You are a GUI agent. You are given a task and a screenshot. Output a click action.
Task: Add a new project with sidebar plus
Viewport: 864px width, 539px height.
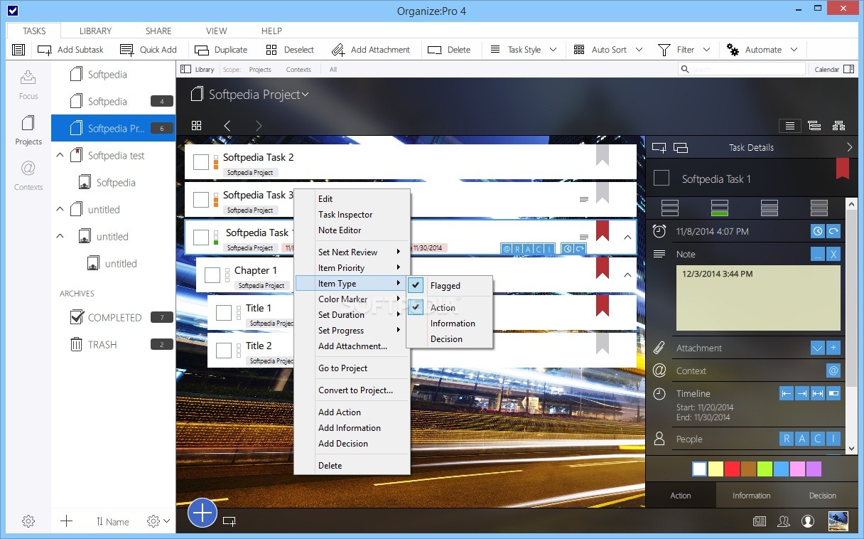point(67,521)
